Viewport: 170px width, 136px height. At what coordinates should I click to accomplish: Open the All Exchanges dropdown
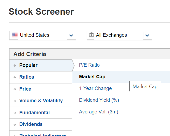click(114, 35)
